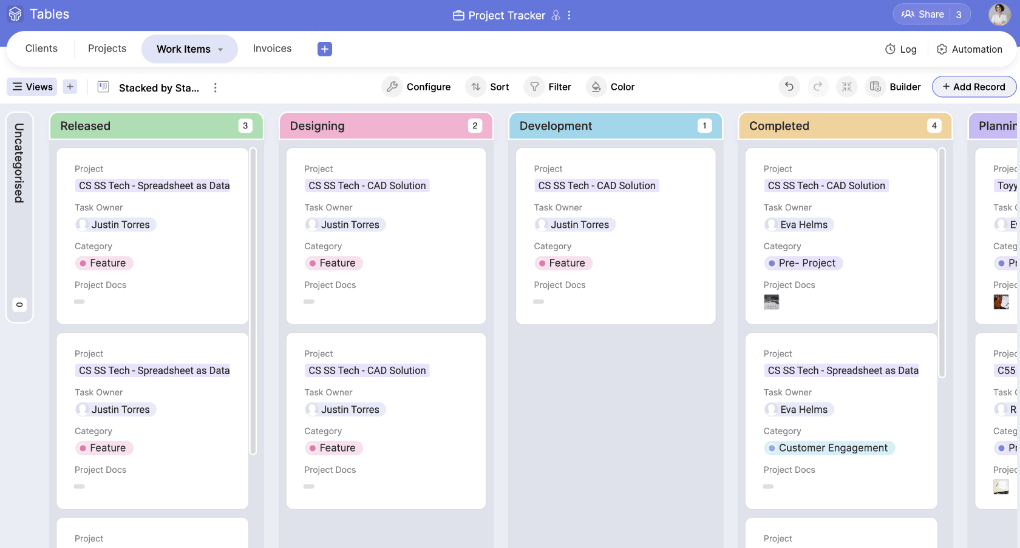Open the Sort options
The height and width of the screenshot is (548, 1020).
click(x=488, y=87)
